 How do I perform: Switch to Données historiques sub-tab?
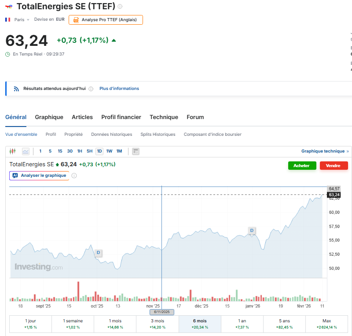click(x=111, y=134)
